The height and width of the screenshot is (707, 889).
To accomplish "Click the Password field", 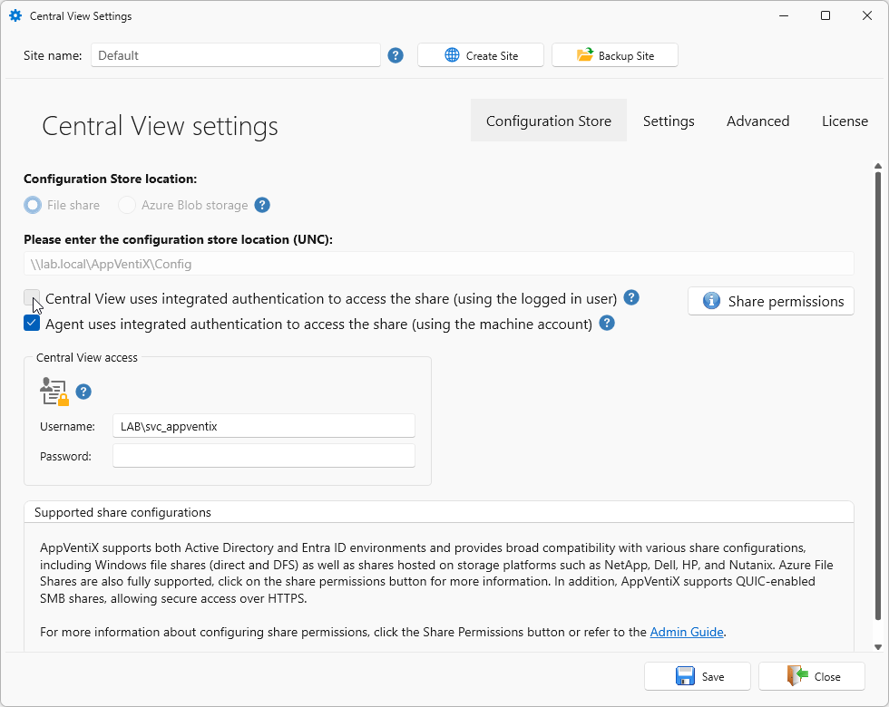I will tap(264, 455).
